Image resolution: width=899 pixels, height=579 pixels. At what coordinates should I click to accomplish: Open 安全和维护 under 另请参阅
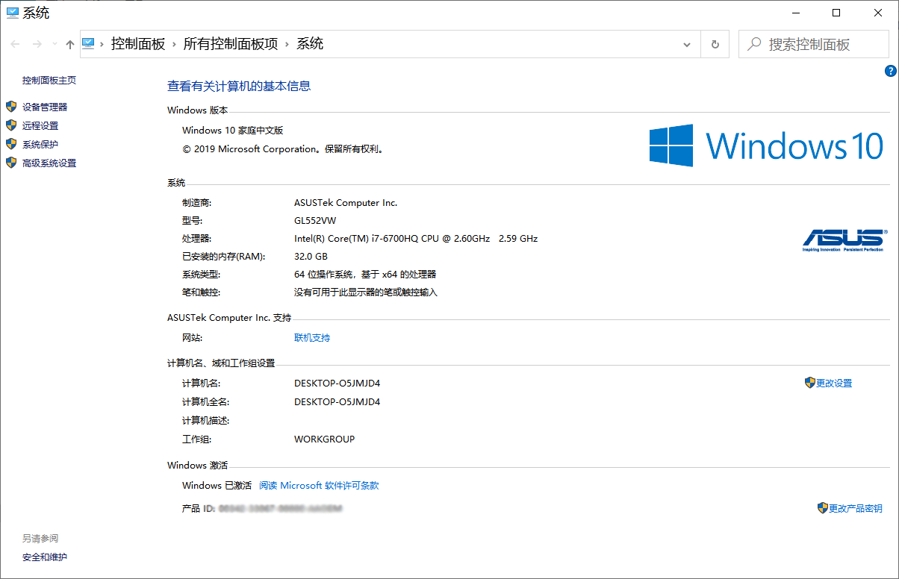[x=45, y=557]
